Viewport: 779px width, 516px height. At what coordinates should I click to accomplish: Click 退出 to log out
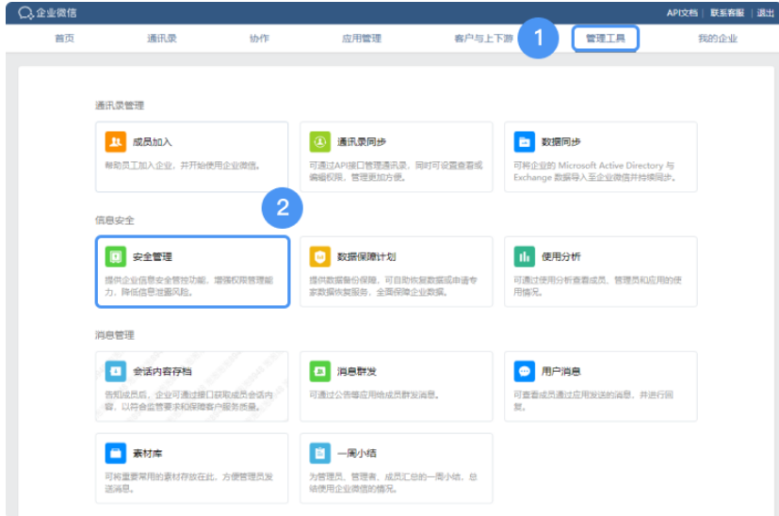[765, 12]
